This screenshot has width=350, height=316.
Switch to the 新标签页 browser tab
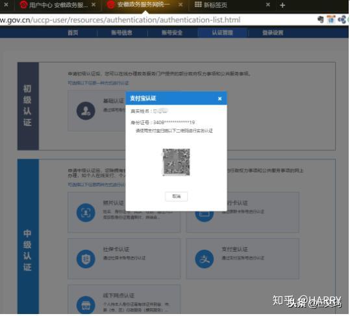pyautogui.click(x=216, y=5)
